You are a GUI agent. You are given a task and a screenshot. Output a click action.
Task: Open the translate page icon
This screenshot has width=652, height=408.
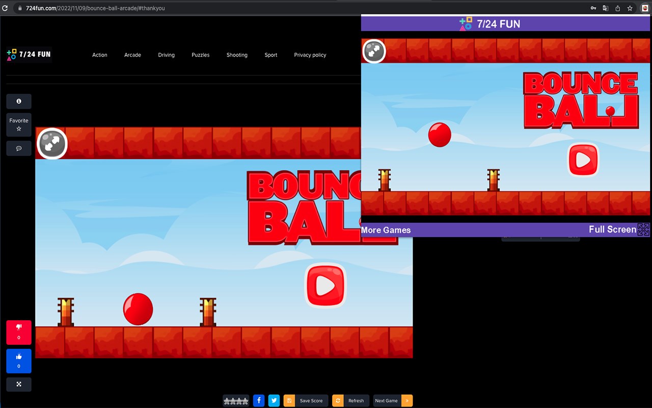[606, 8]
